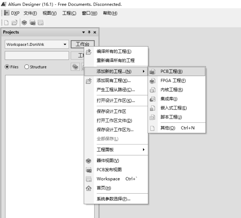Click the Workspace toolbar icon
Viewport: 241px width, 218px height.
point(41,23)
